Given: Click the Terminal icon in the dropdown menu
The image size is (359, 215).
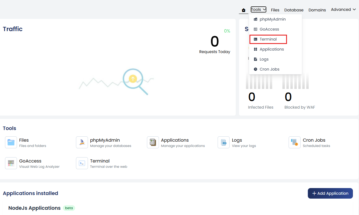Looking at the screenshot, I should (x=255, y=39).
